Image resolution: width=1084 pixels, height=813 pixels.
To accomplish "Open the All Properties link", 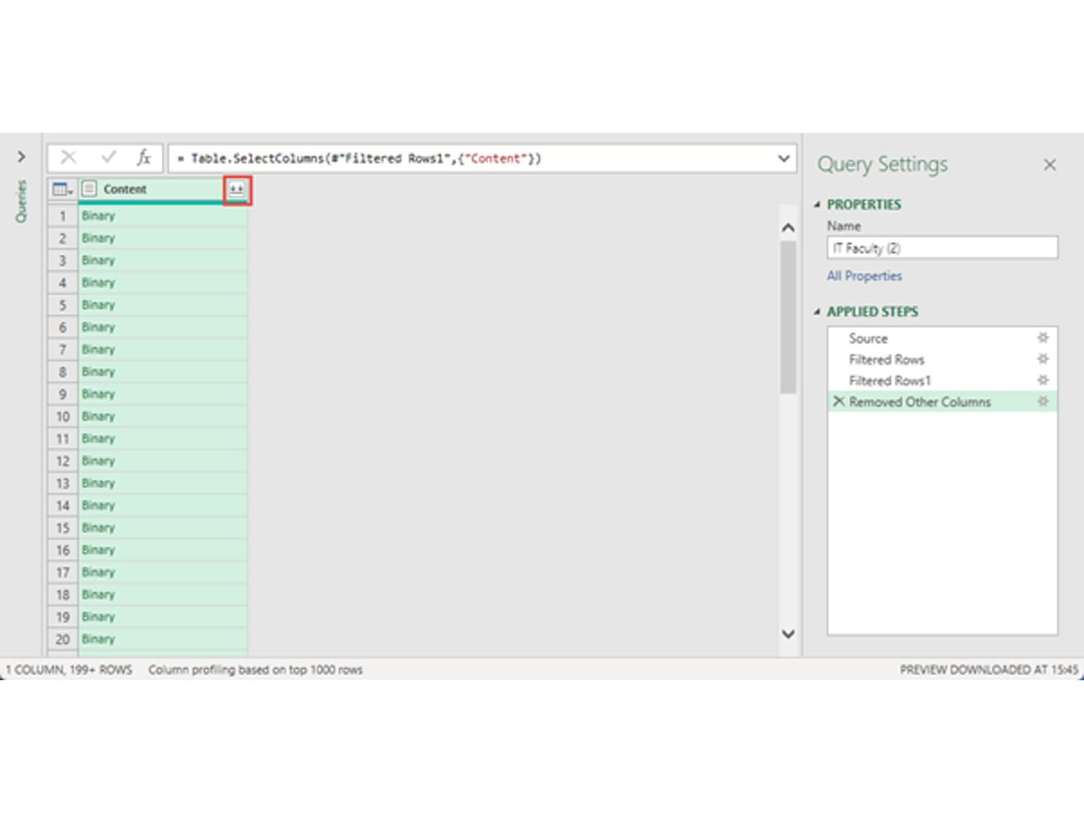I will (864, 276).
